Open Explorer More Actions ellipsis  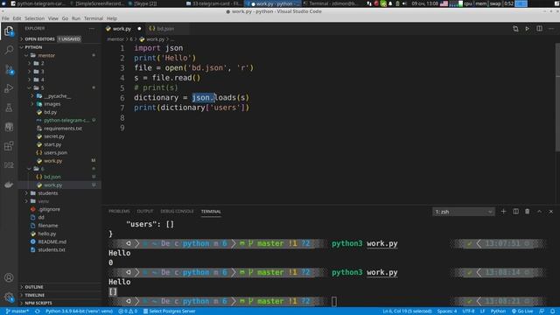(92, 28)
